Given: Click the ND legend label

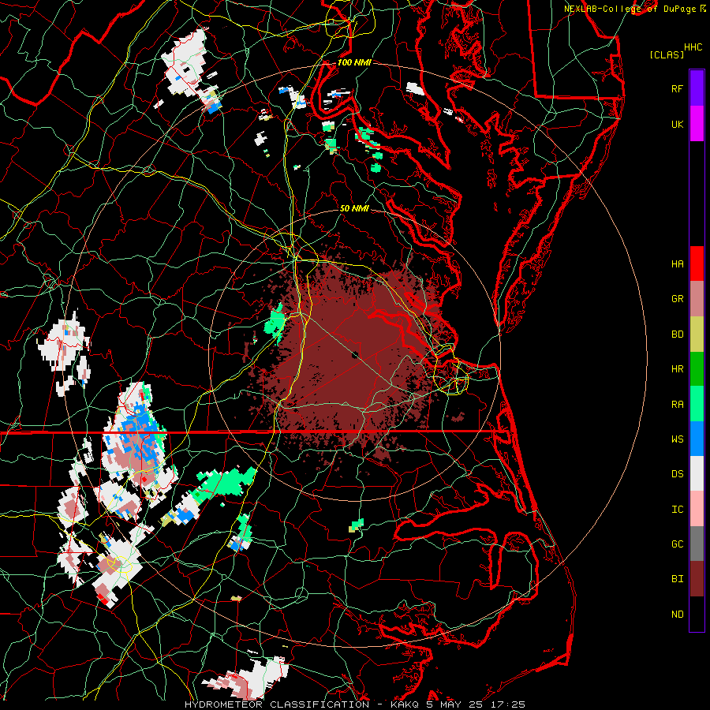Looking at the screenshot, I should click(678, 615).
